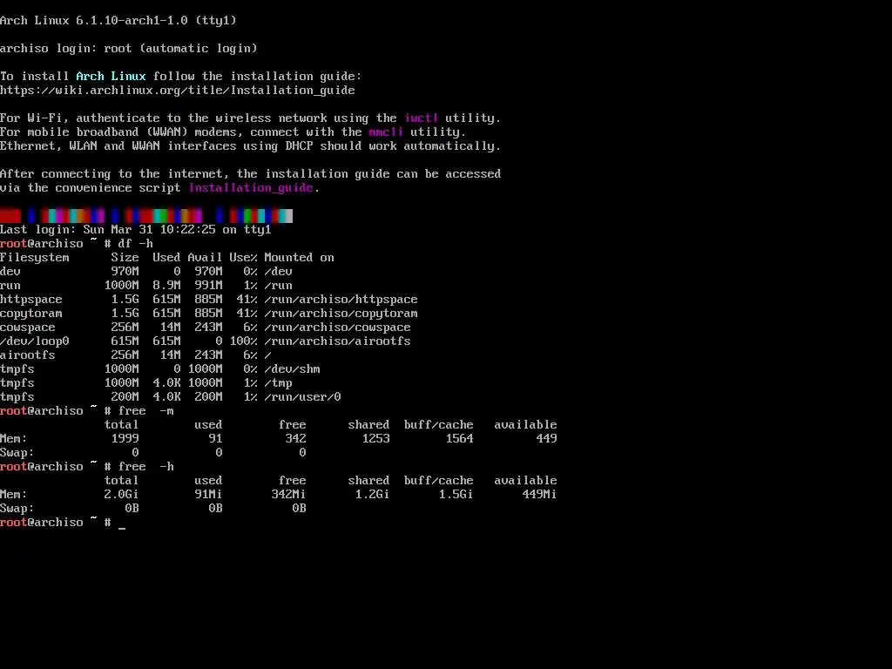Click the '91Mi' used memory value
892x669 pixels.
(209, 495)
